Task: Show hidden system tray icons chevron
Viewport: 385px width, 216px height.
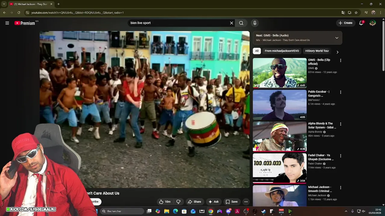Action: point(346,211)
